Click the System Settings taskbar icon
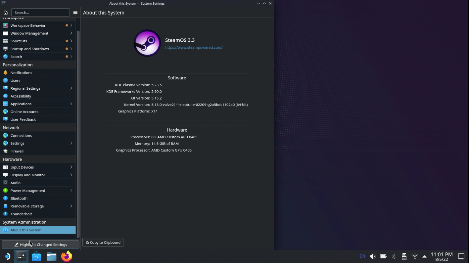 coord(21,256)
